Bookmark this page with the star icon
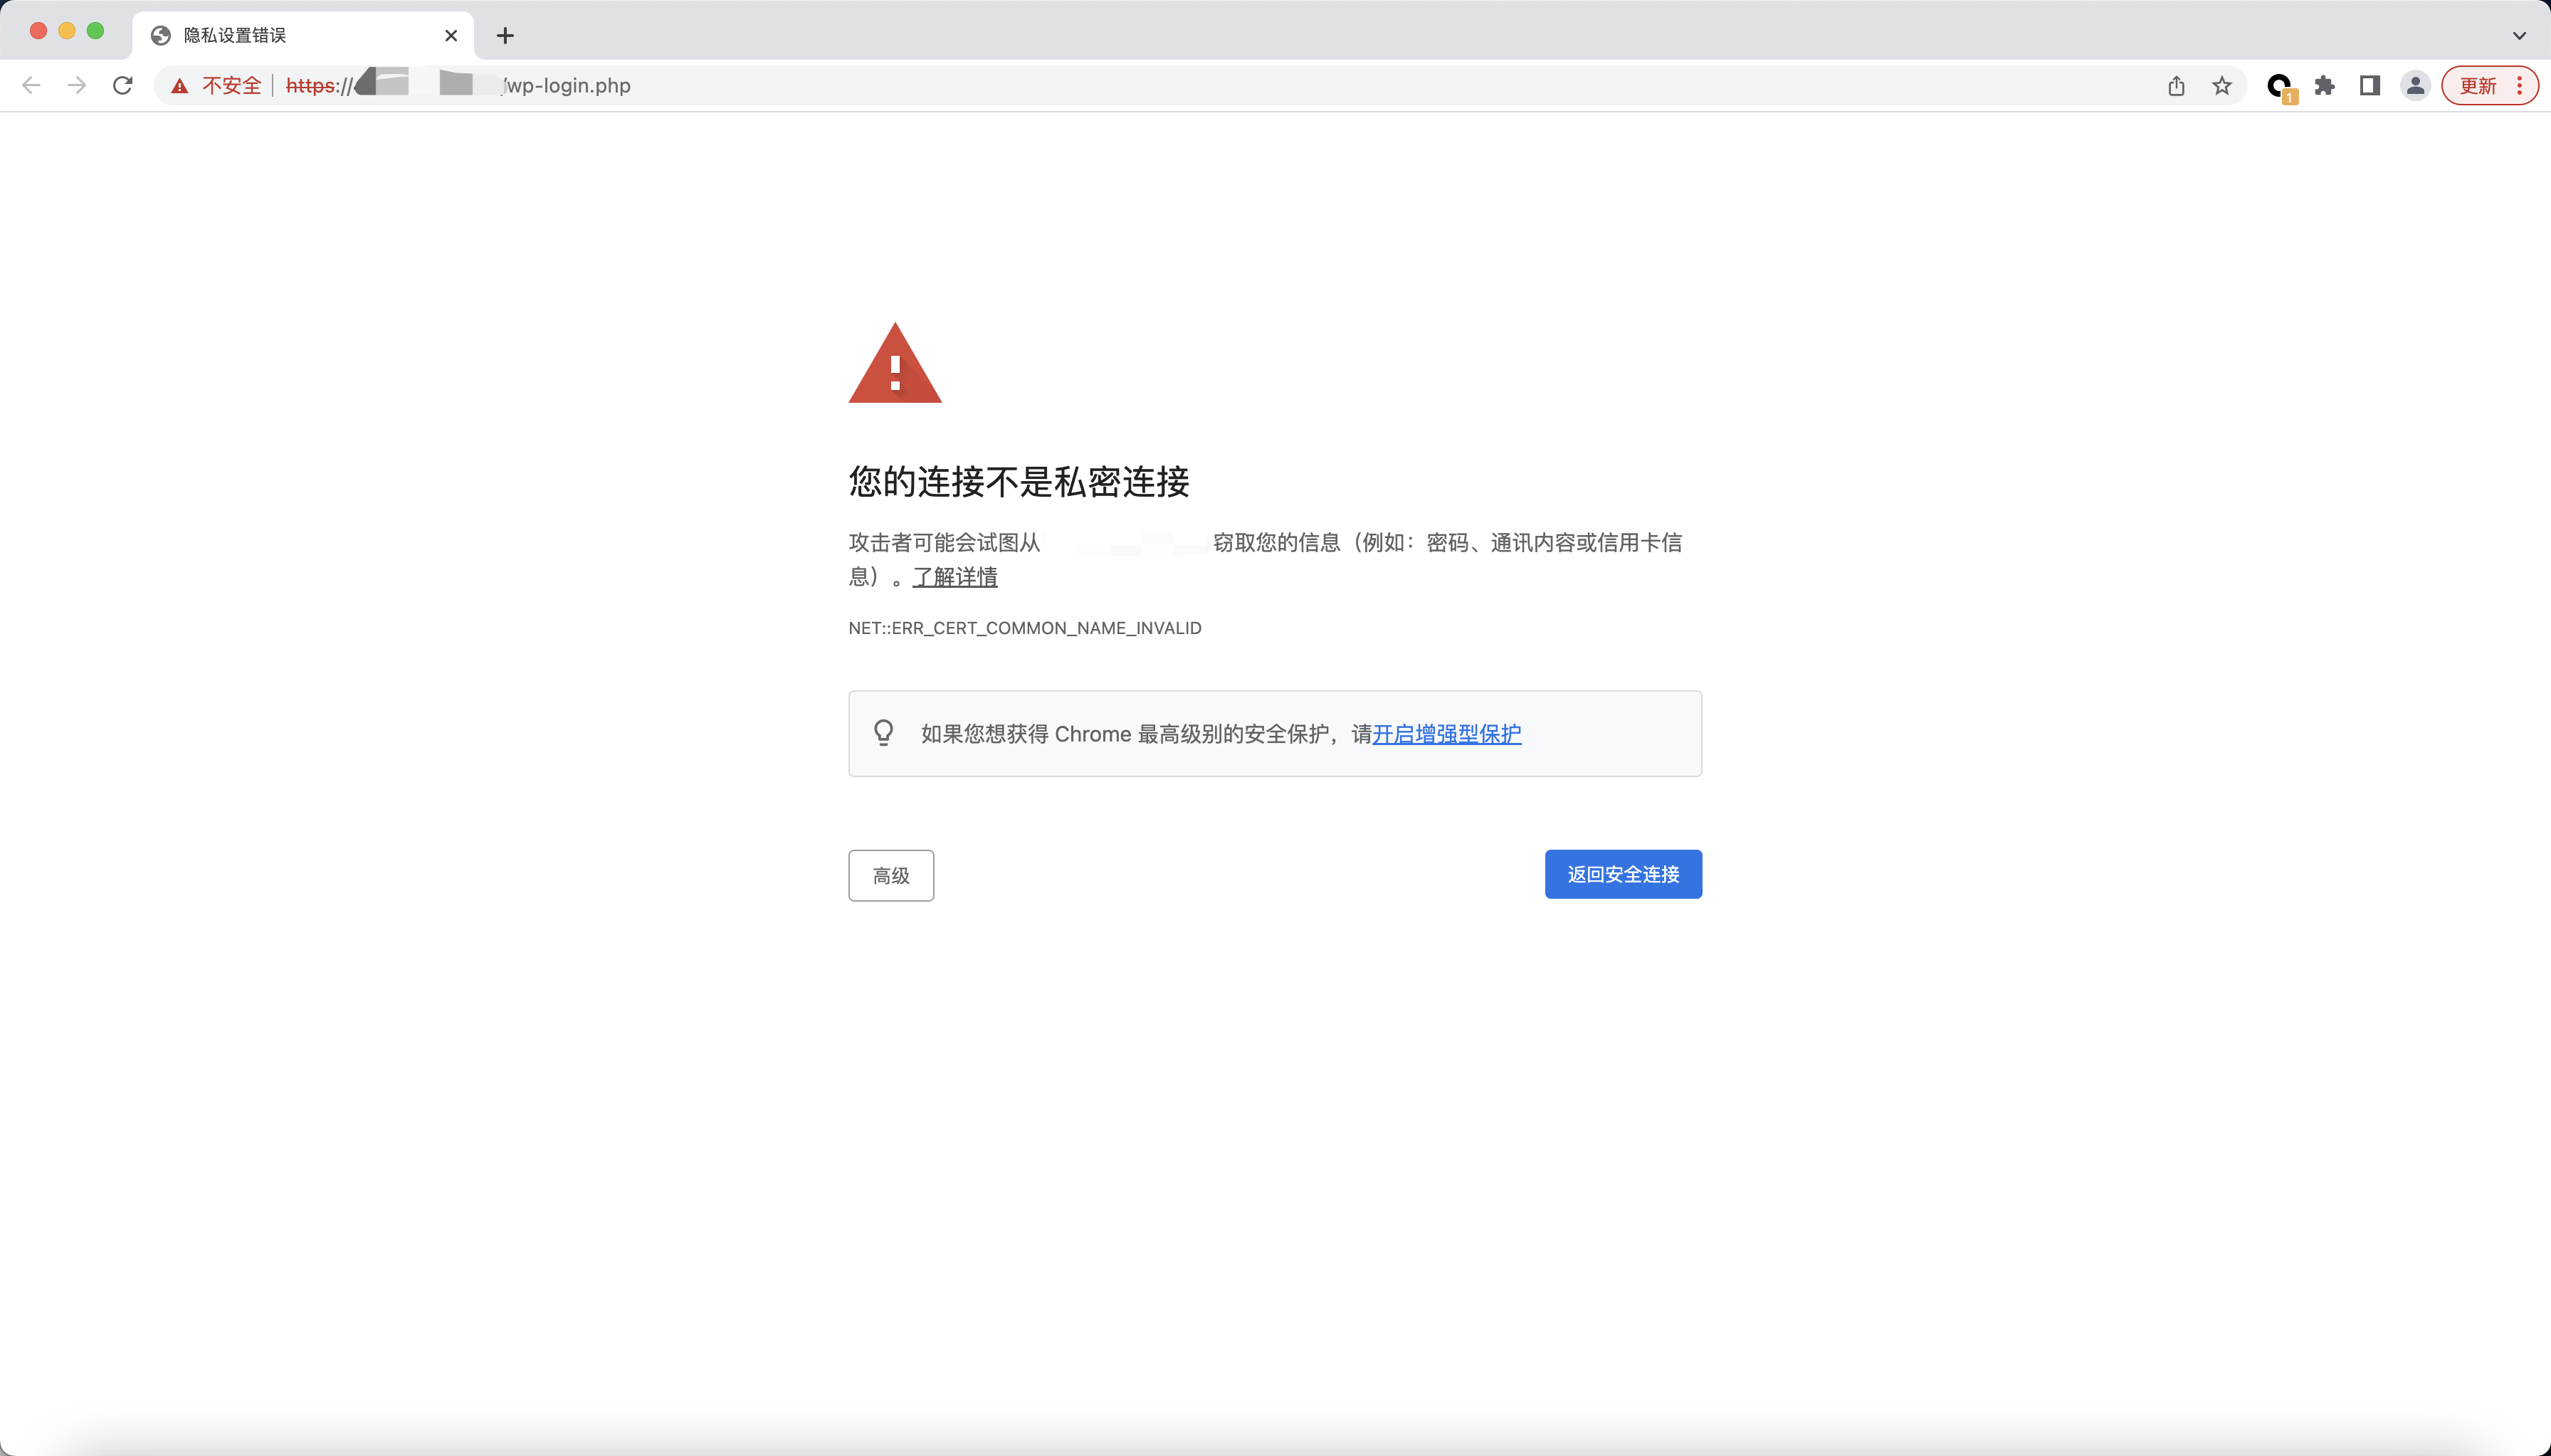 coord(2222,86)
